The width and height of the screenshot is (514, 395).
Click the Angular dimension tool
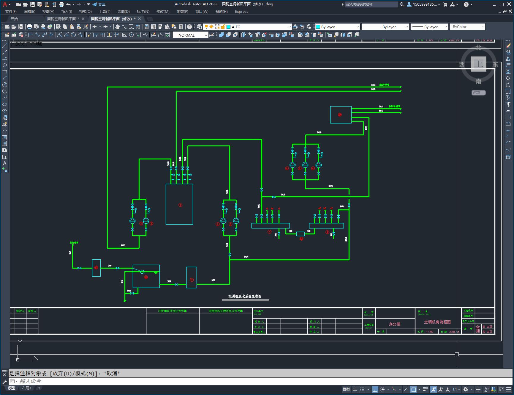[x=80, y=35]
